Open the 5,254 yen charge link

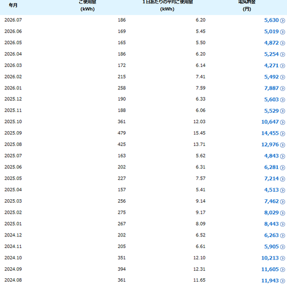(272, 54)
